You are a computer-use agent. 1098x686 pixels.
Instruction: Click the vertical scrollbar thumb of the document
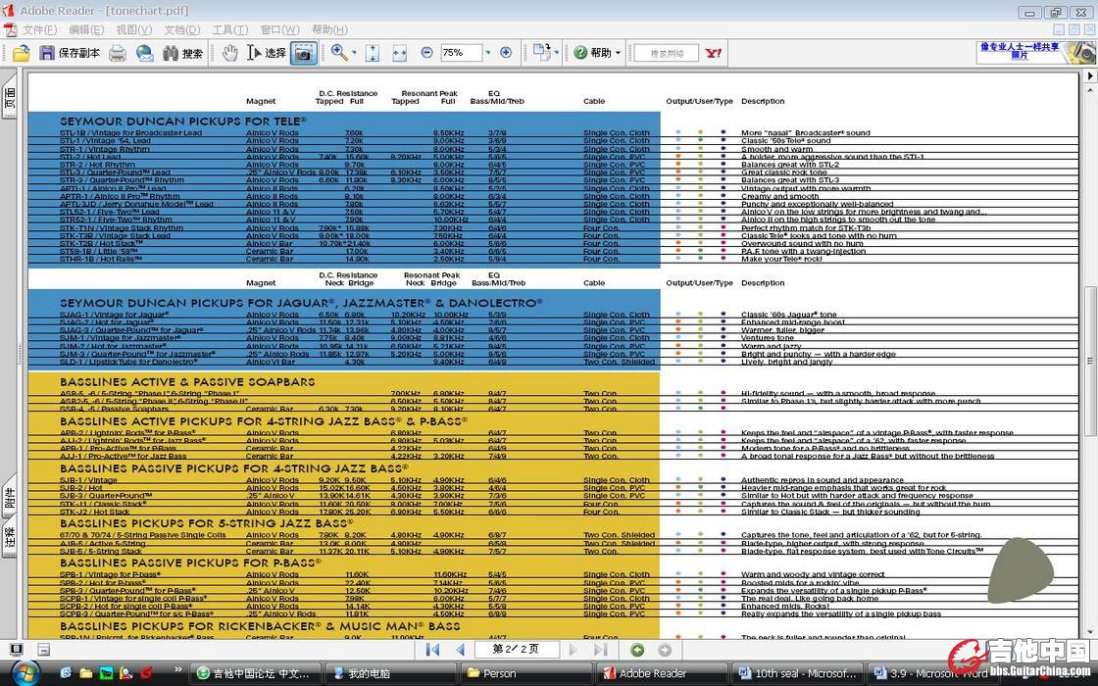coord(1090,362)
